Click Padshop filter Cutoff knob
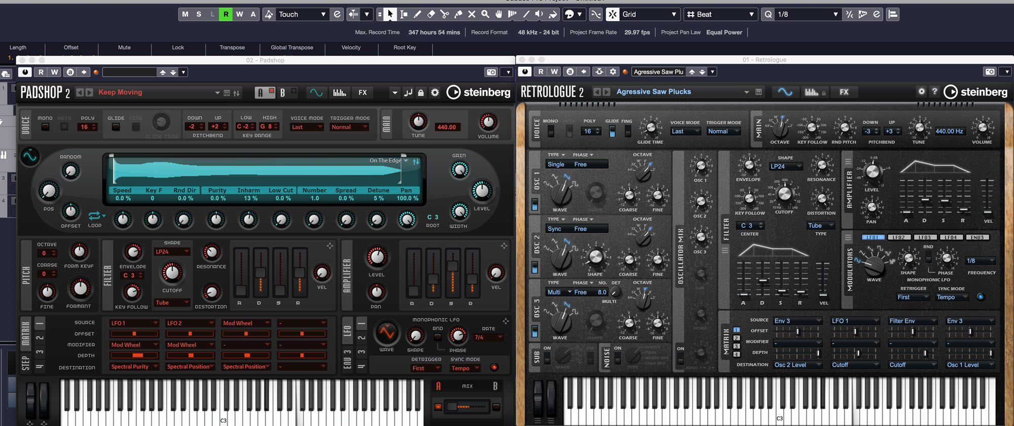This screenshot has height=426, width=1014. click(x=172, y=273)
